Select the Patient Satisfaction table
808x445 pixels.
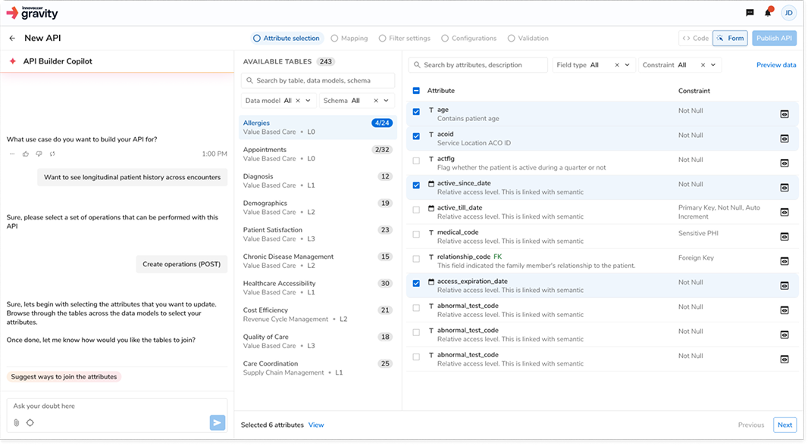pos(318,234)
